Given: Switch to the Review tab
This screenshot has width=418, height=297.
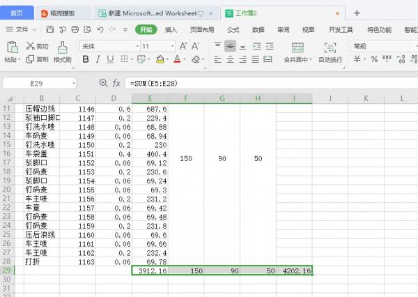Looking at the screenshot, I should pyautogui.click(x=283, y=29).
